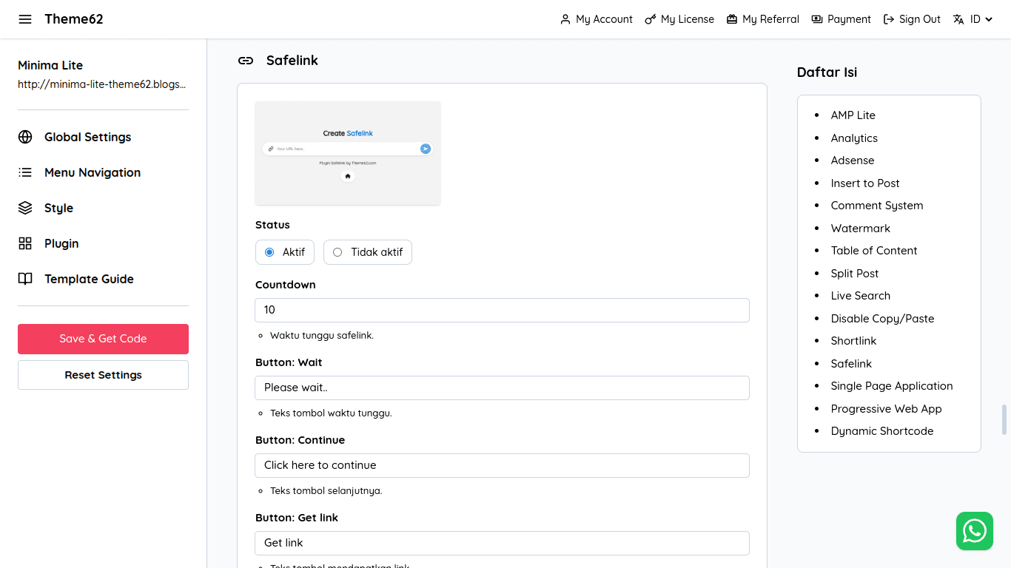Click the Plugin grid icon

tap(25, 243)
